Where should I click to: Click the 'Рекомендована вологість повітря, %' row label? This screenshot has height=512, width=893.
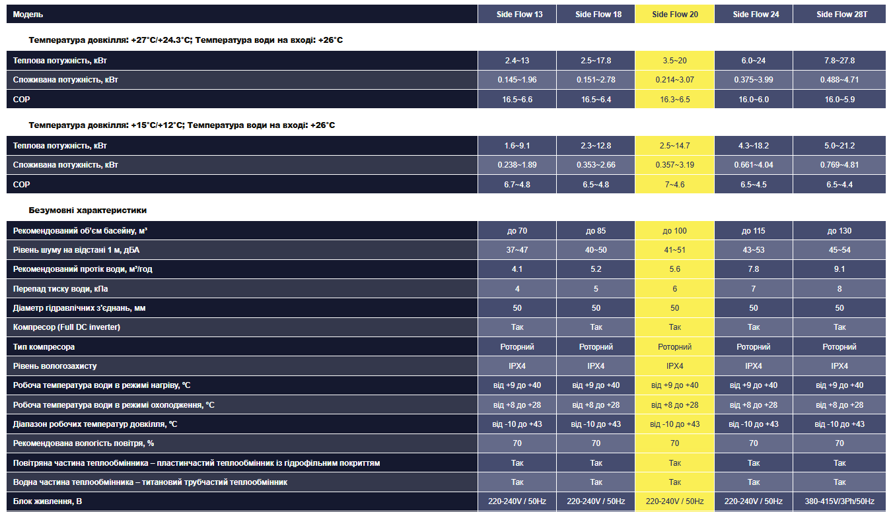(x=83, y=443)
